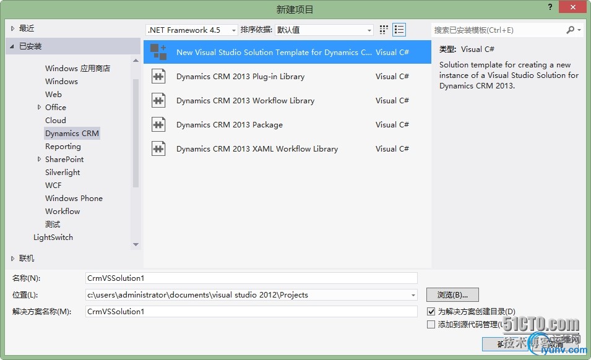Click the 解决方案名称 input field
The width and height of the screenshot is (591, 360).
tap(251, 311)
